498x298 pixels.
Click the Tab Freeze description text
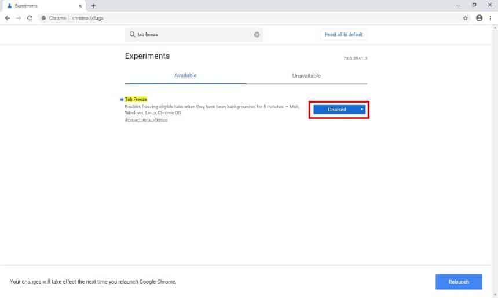click(x=212, y=110)
